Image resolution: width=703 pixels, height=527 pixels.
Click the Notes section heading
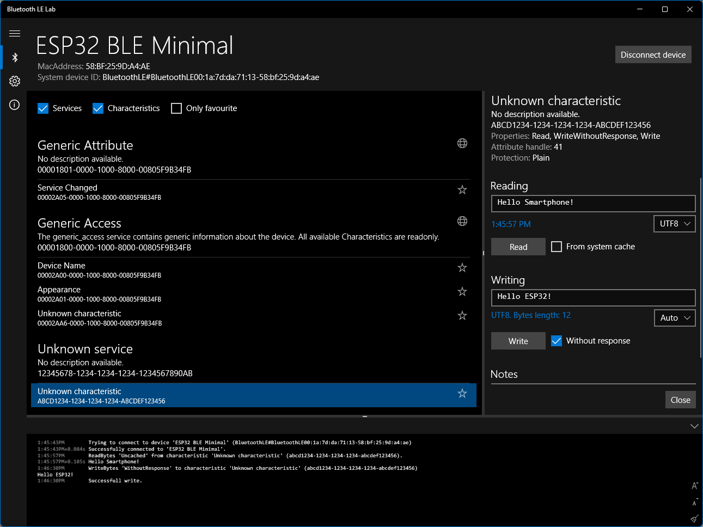(x=504, y=374)
